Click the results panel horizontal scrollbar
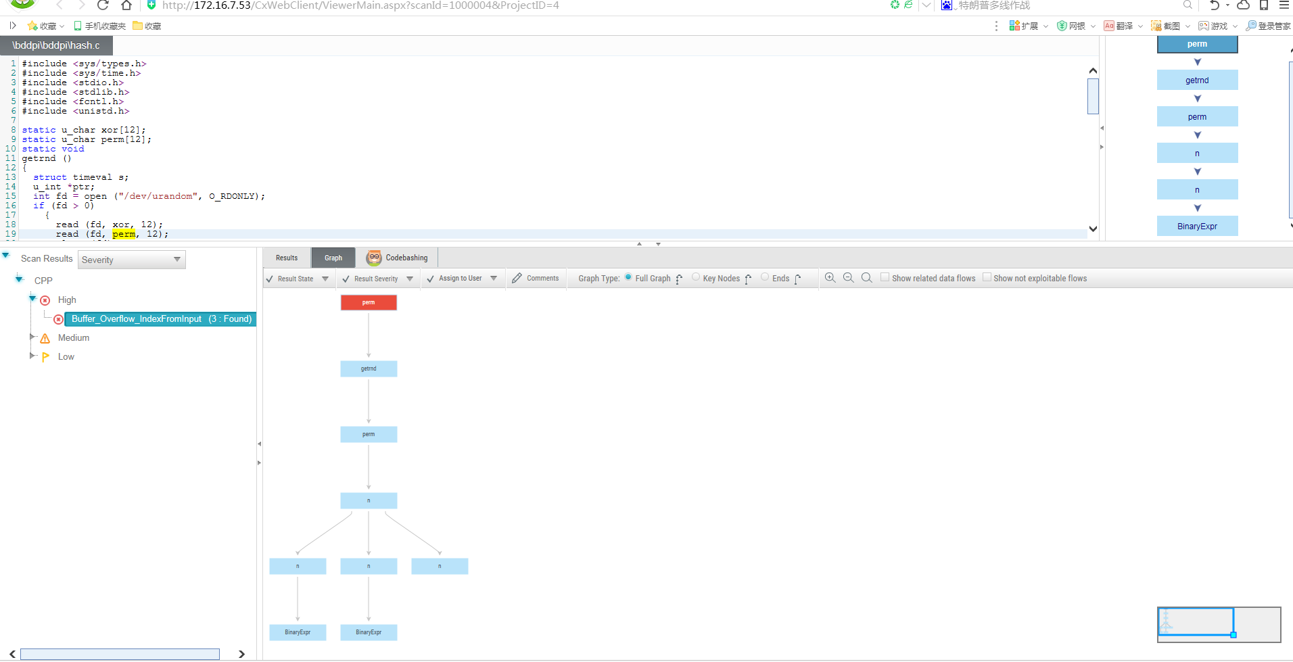The height and width of the screenshot is (662, 1293). coord(120,654)
